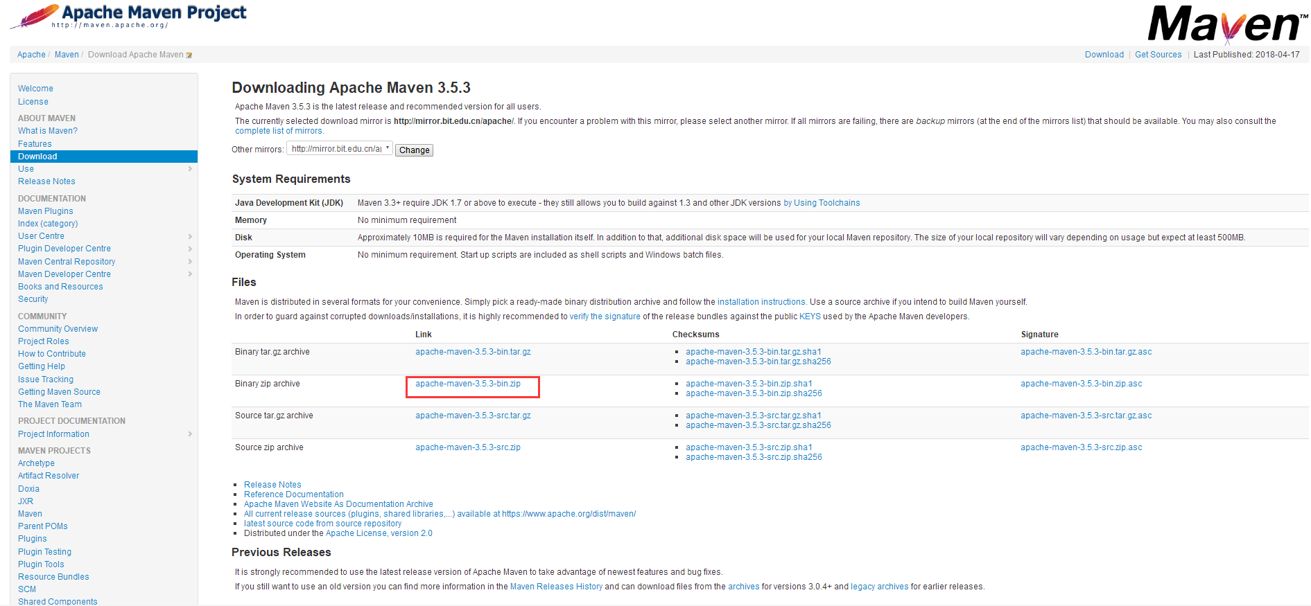
Task: Download apache-maven-3.5.3-src.zip
Action: 468,447
